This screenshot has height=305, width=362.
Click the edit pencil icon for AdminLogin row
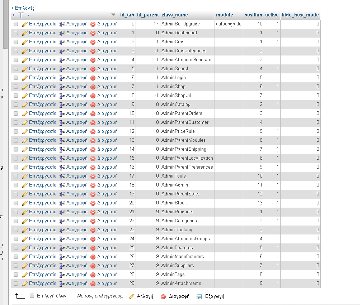tap(25, 78)
